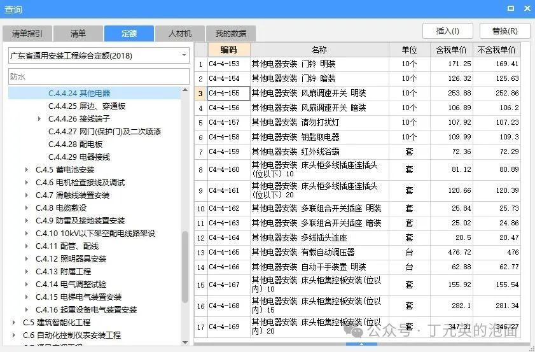The width and height of the screenshot is (535, 352).
Task: Expand the C.5 建筑智能化工程 node
Action: 13,322
